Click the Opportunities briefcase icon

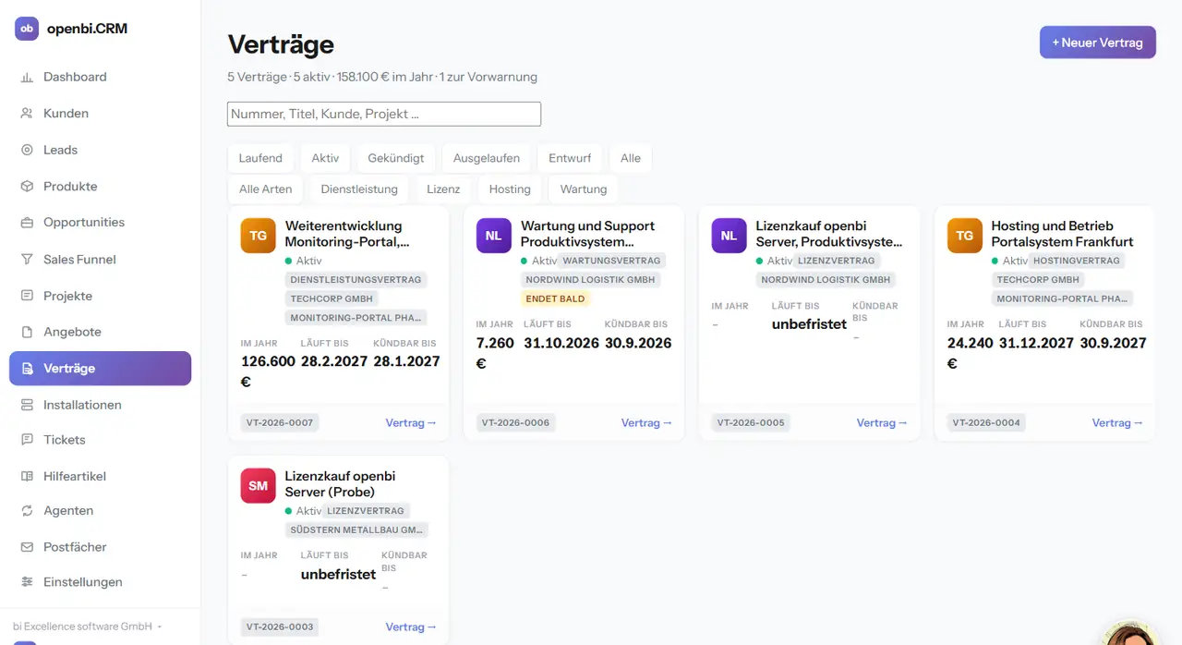click(27, 223)
